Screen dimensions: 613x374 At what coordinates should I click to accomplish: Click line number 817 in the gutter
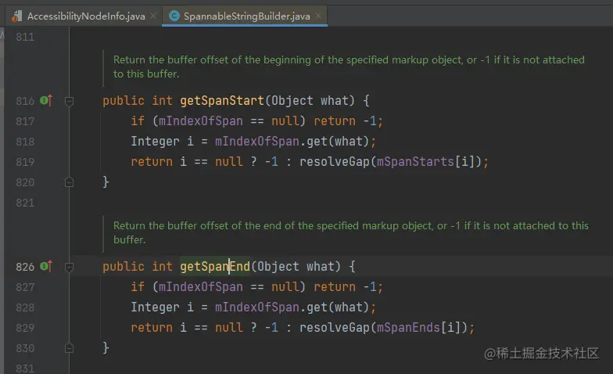25,121
